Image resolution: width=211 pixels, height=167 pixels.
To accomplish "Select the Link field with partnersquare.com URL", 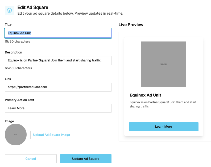I will pos(58,87).
